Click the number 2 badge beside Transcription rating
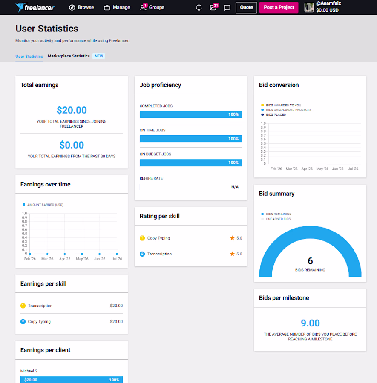 142,254
